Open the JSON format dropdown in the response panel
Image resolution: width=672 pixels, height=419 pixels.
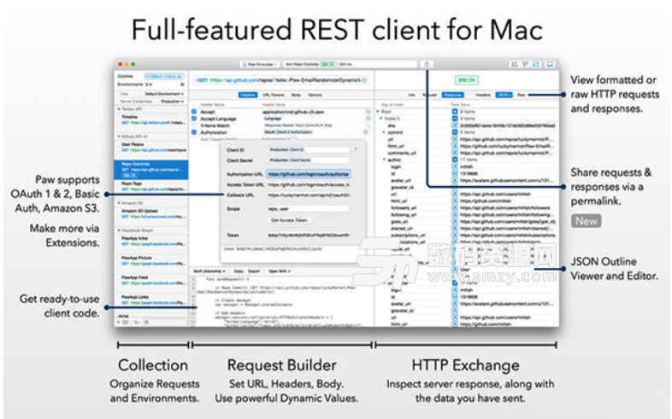pos(504,95)
